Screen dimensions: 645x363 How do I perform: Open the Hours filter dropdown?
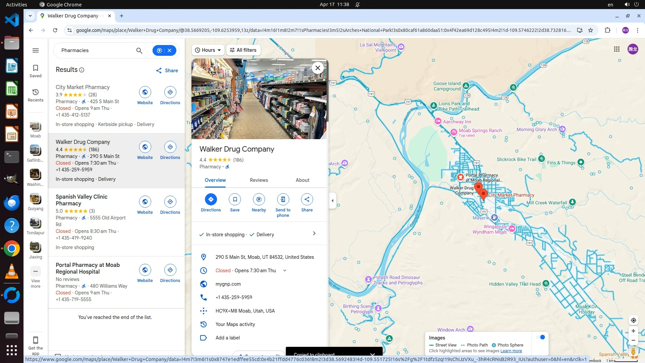coord(208,50)
